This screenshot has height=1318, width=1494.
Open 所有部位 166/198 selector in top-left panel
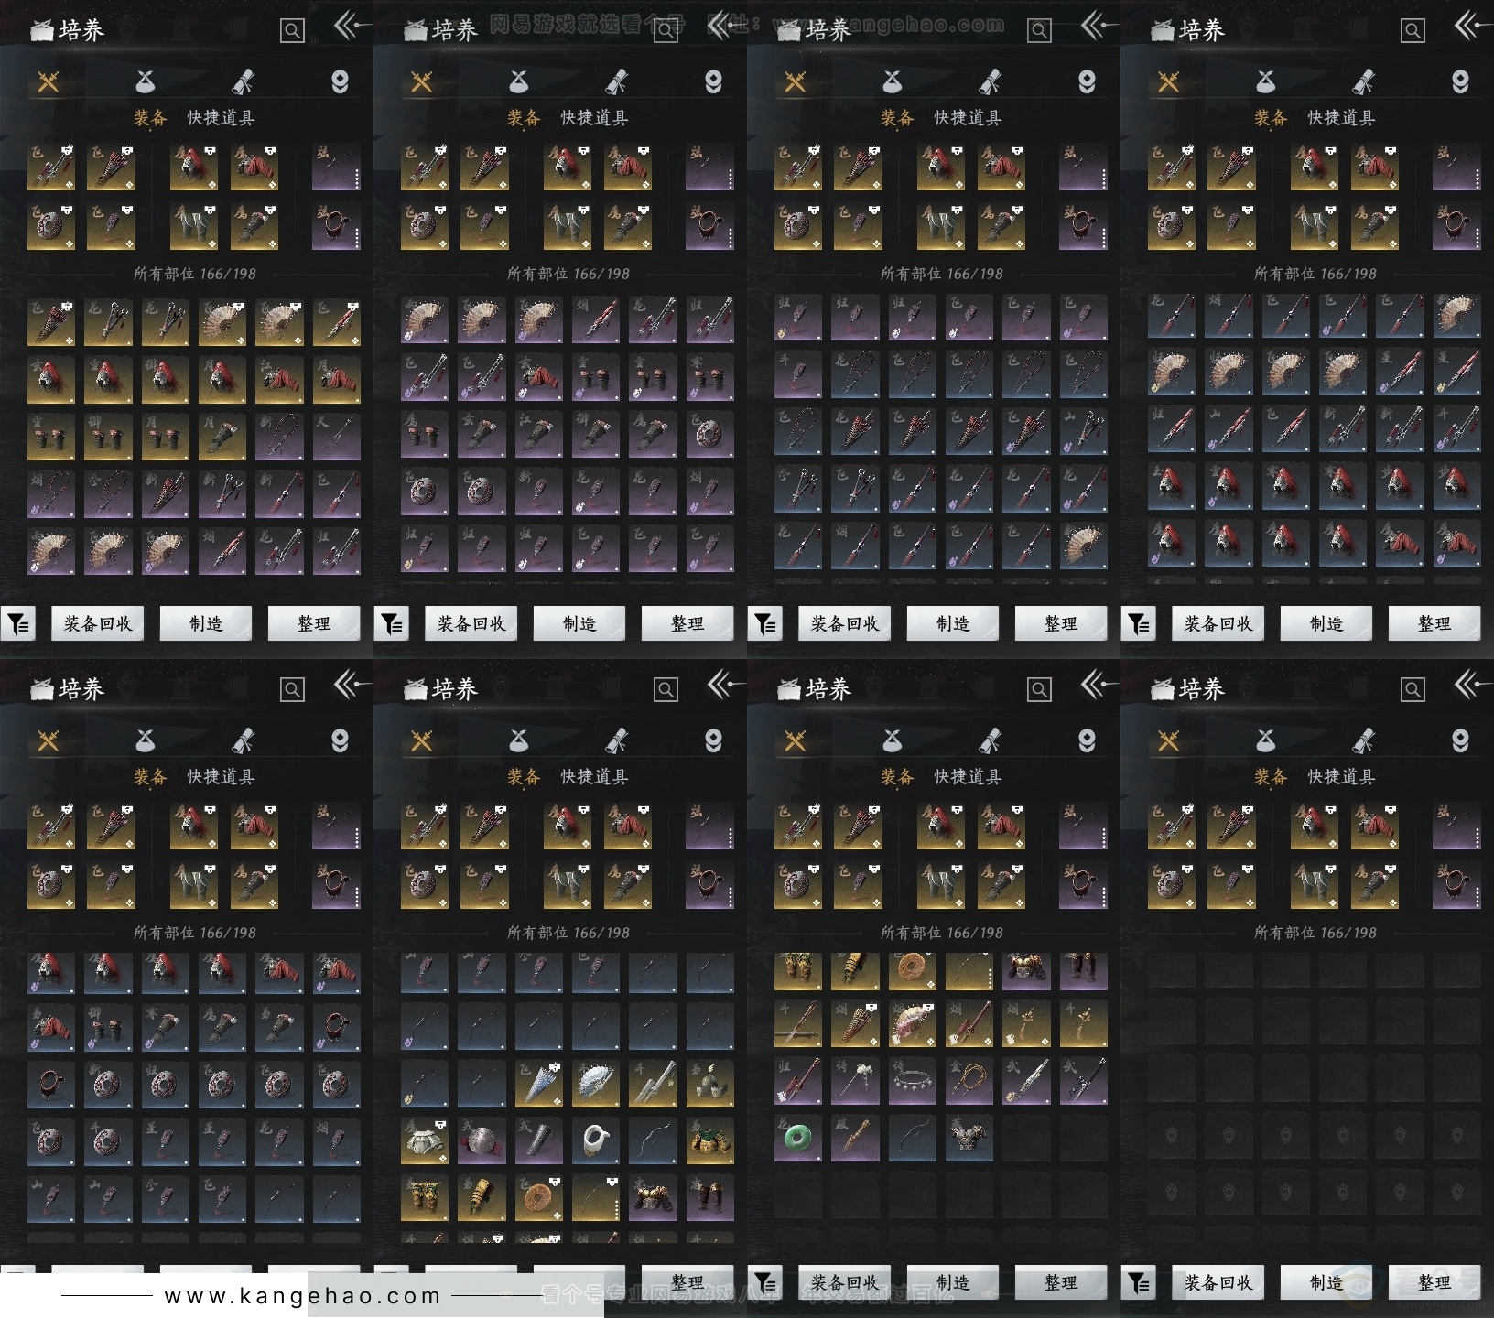click(x=195, y=274)
